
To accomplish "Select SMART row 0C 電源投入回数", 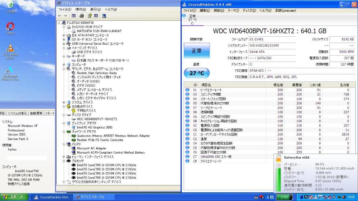I will click(269, 126).
